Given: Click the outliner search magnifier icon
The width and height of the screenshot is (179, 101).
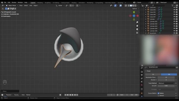Looking at the screenshot, I should coord(153,5).
